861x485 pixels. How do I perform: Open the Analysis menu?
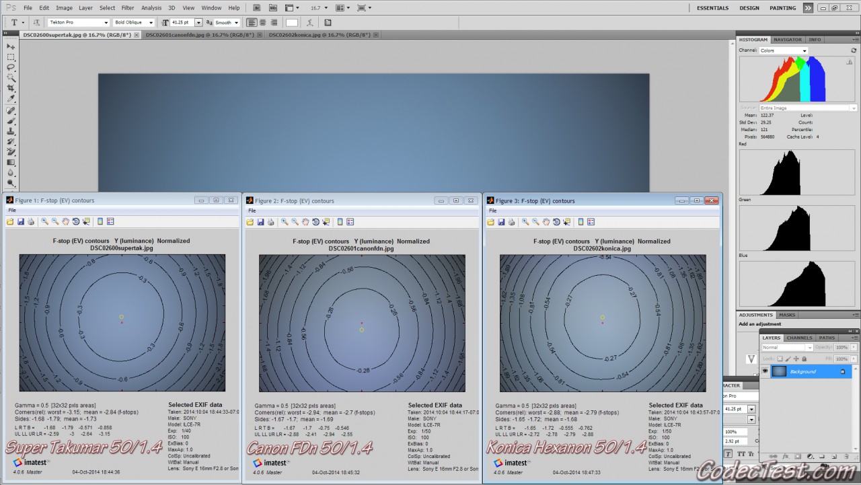[x=151, y=8]
